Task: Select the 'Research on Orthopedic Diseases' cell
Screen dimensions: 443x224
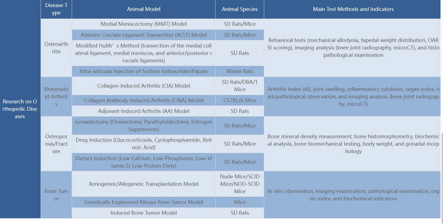Action: [20, 109]
